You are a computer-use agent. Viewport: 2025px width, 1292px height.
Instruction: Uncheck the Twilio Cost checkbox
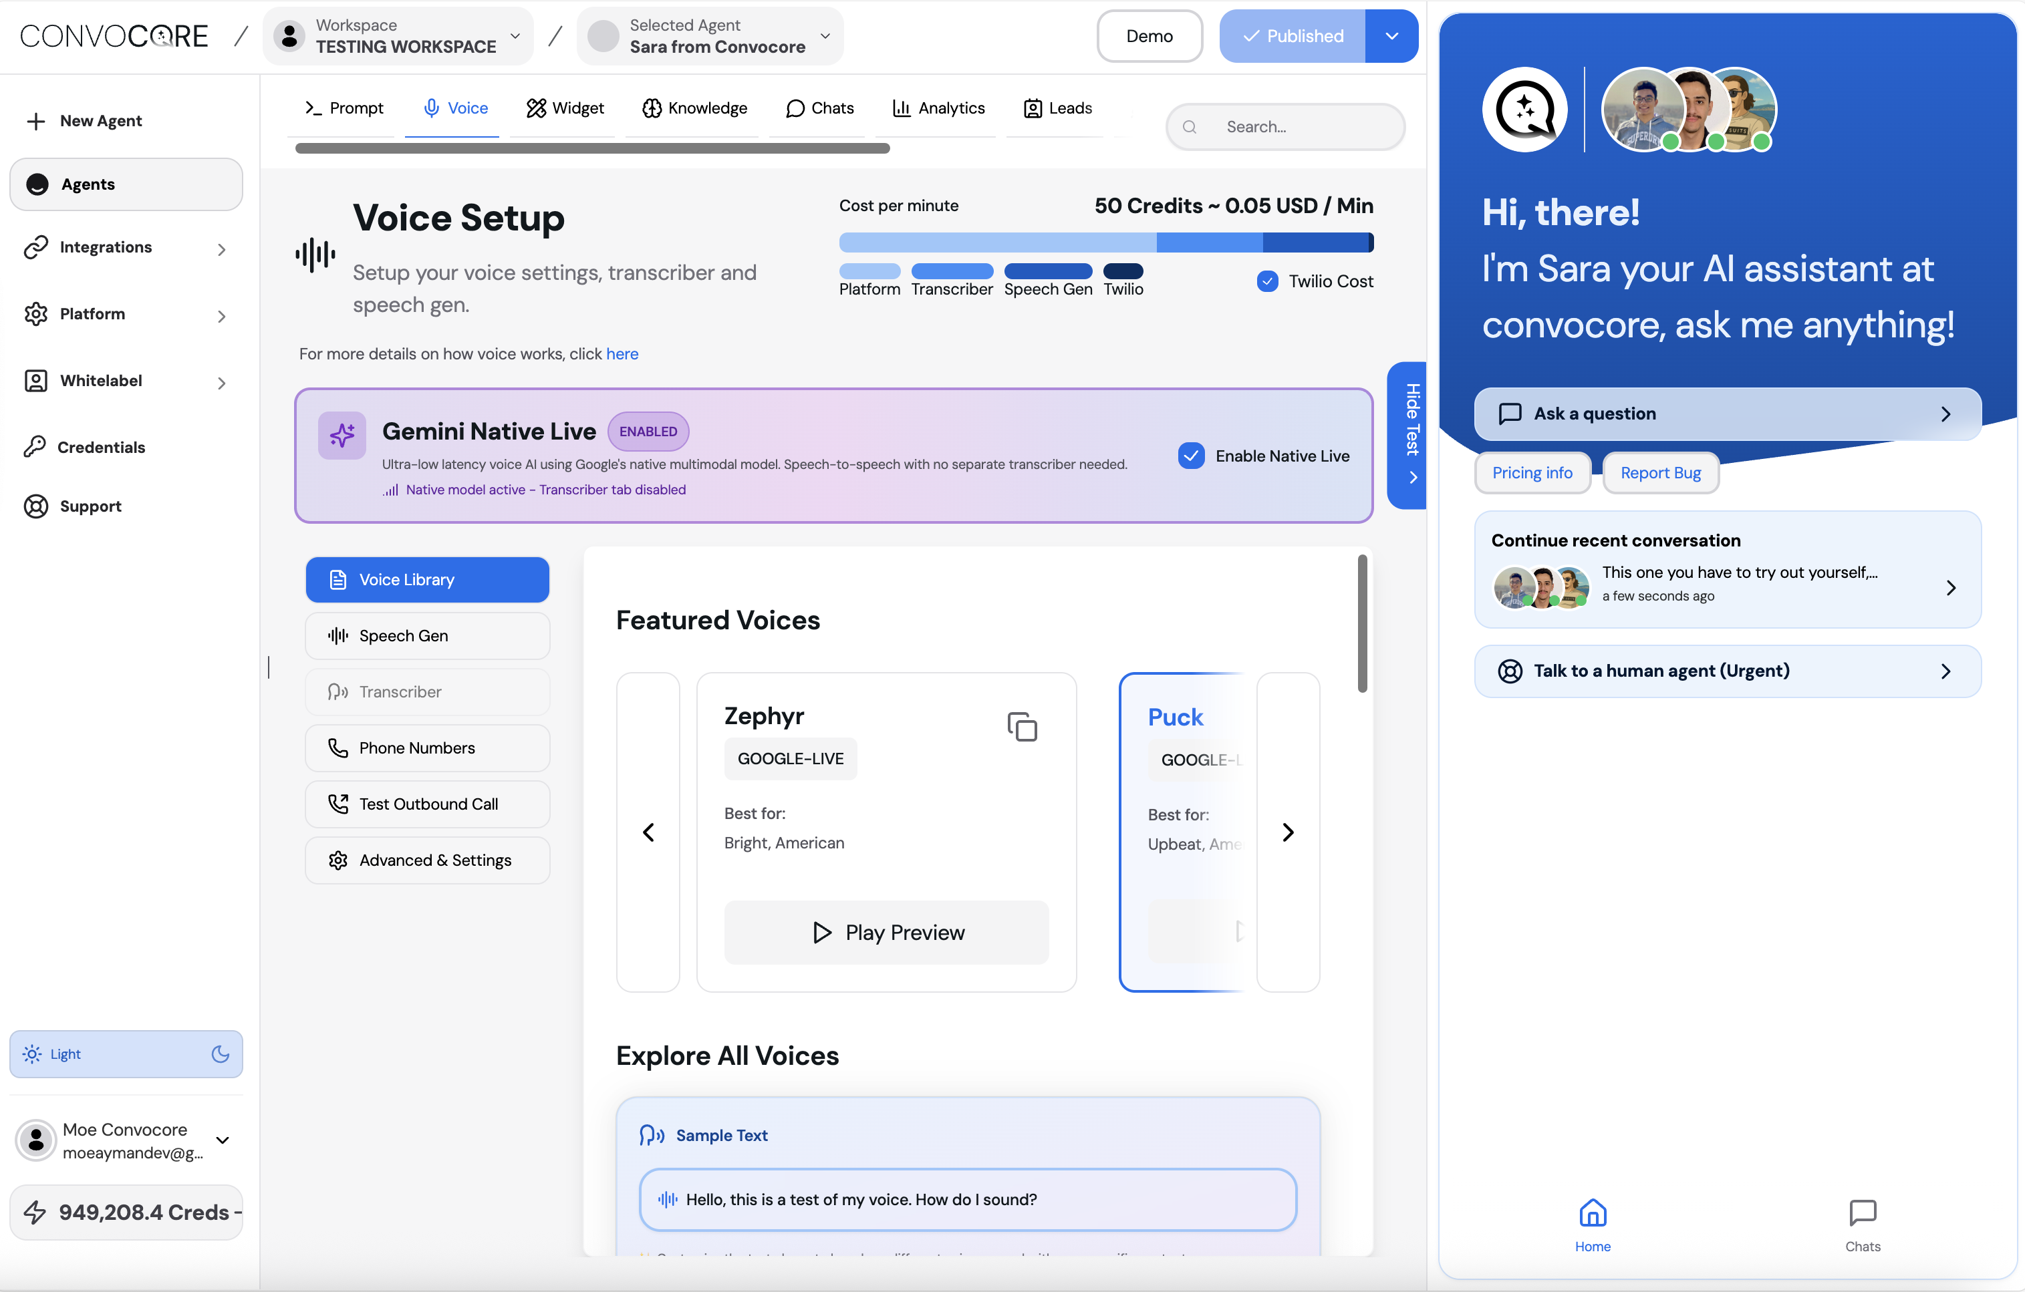pyautogui.click(x=1267, y=281)
